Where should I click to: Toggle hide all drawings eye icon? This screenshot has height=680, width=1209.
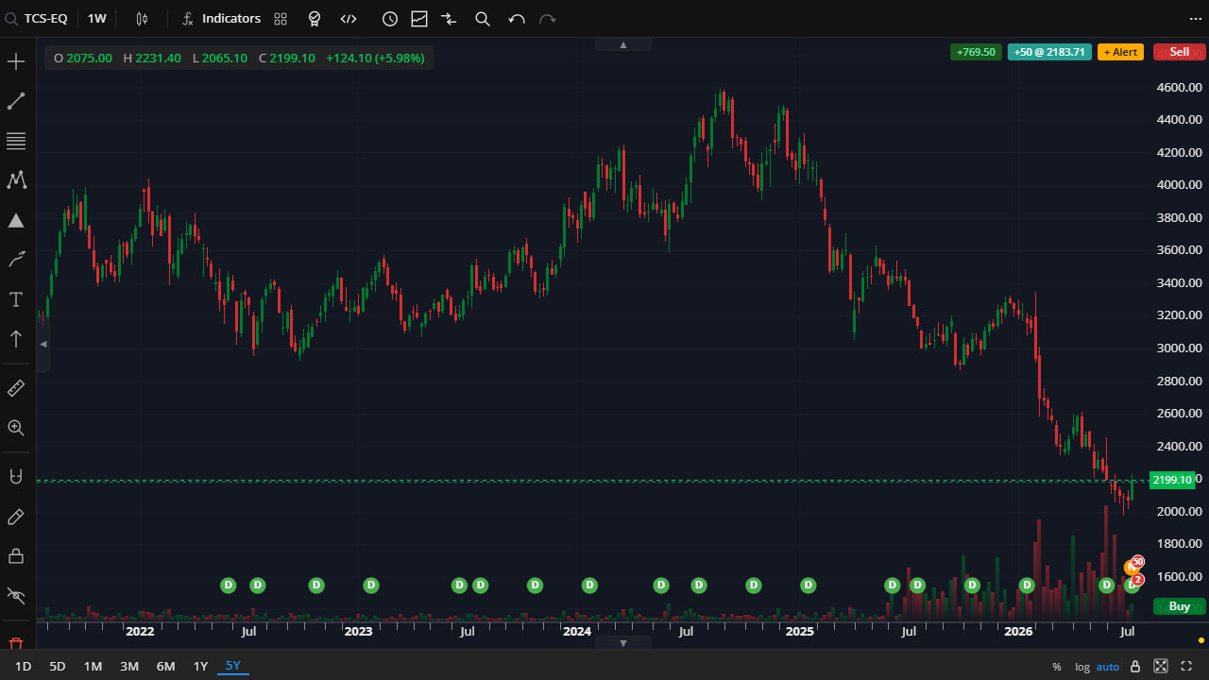(16, 595)
